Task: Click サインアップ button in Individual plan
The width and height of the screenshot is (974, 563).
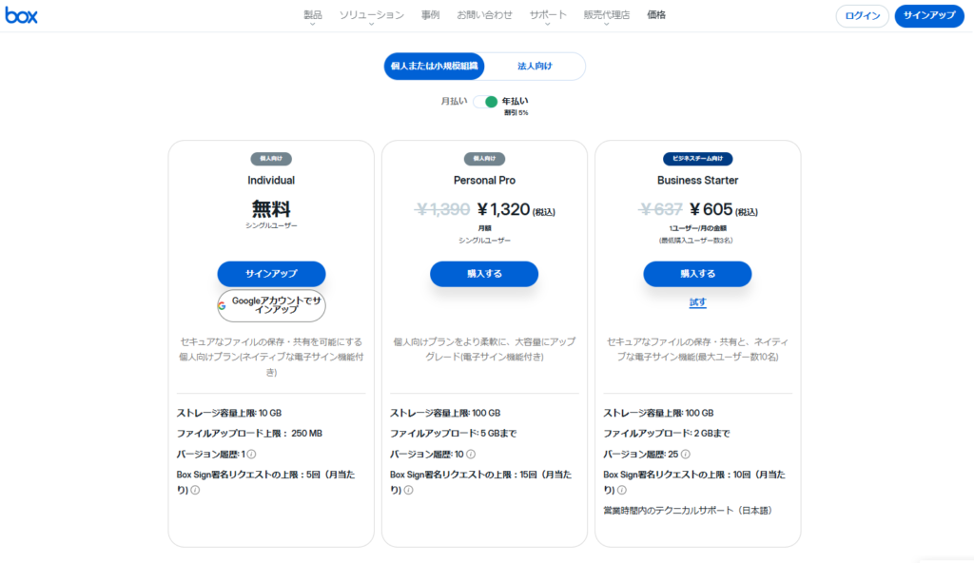Action: coord(271,274)
